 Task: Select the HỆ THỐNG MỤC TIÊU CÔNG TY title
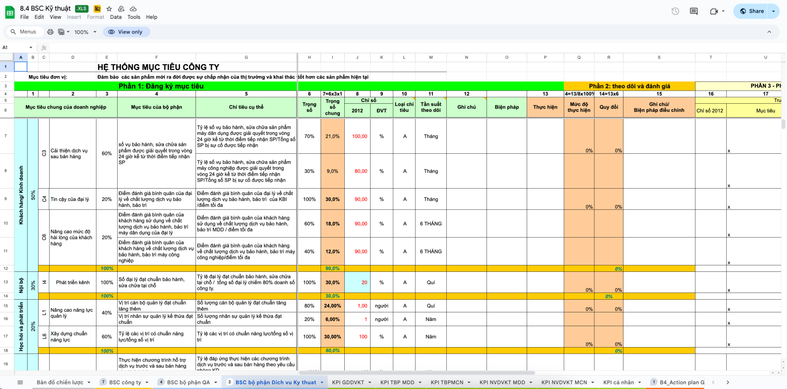[x=158, y=67]
